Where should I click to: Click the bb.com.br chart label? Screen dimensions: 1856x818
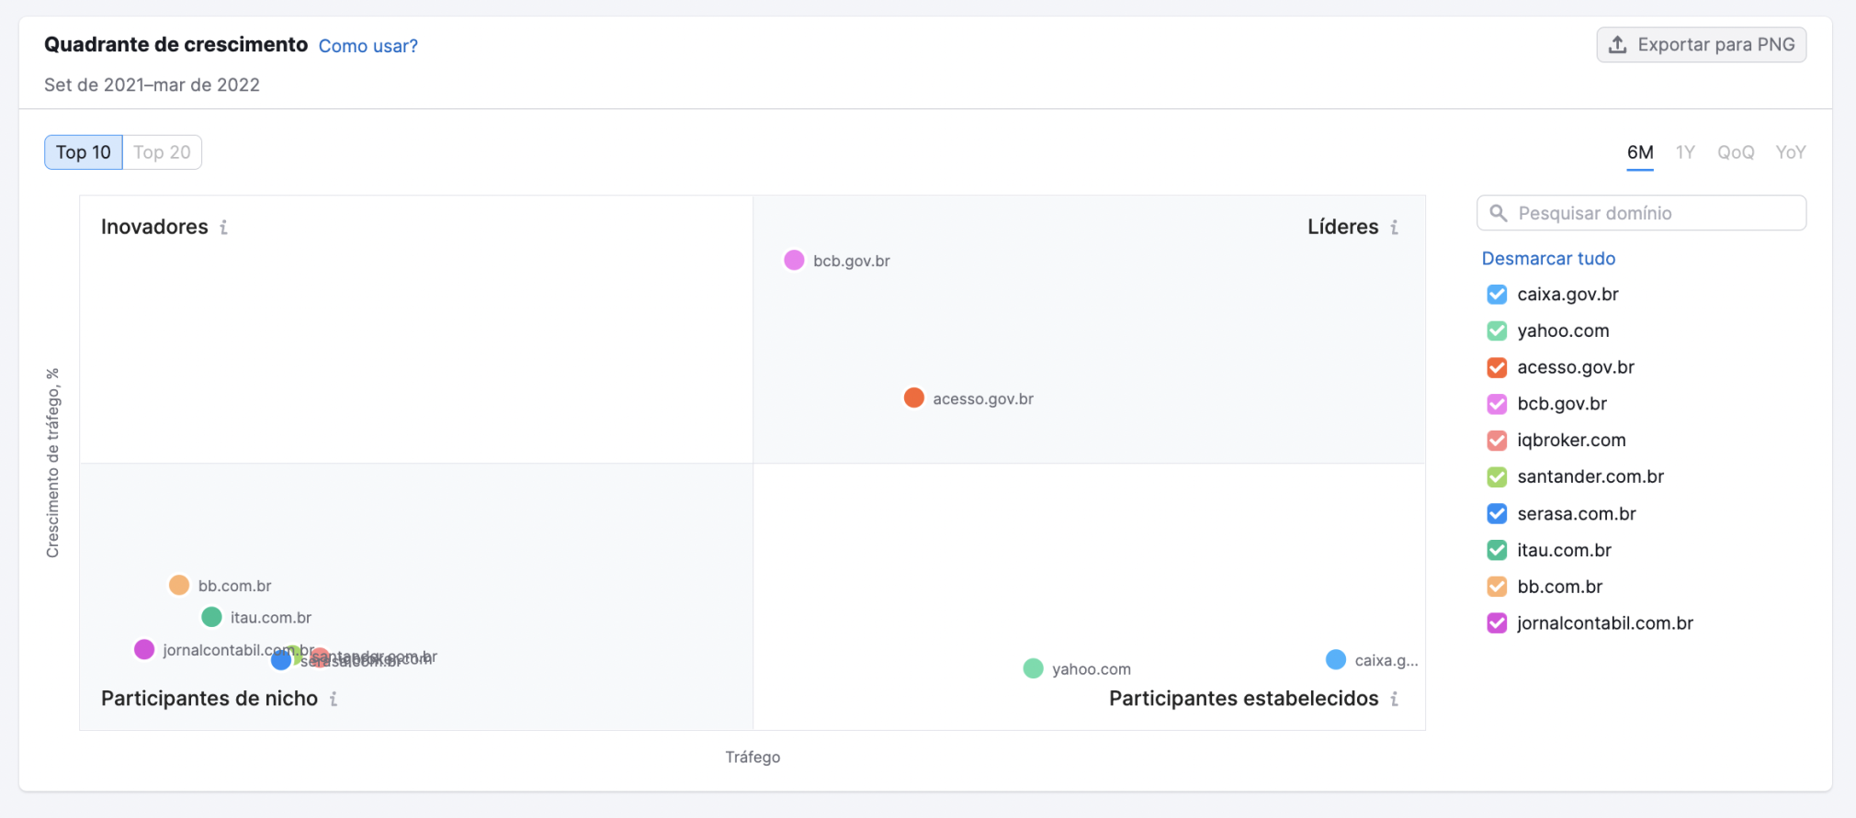pyautogui.click(x=234, y=586)
